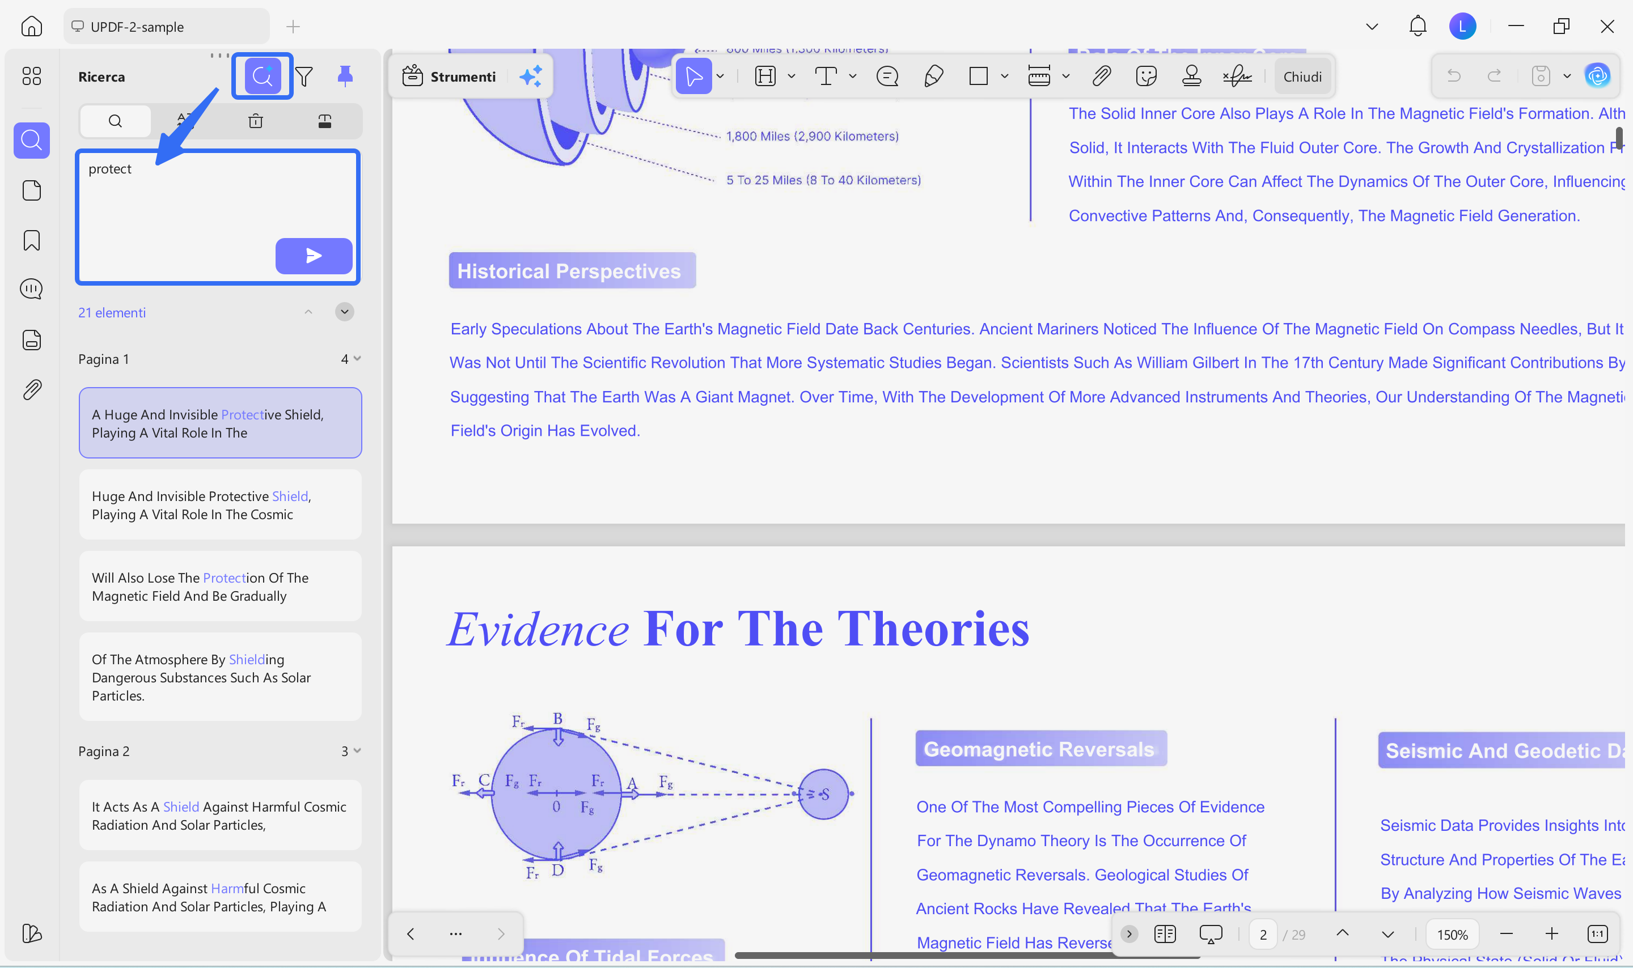Switch to the delete/remove search tab
1633x968 pixels.
coord(256,121)
